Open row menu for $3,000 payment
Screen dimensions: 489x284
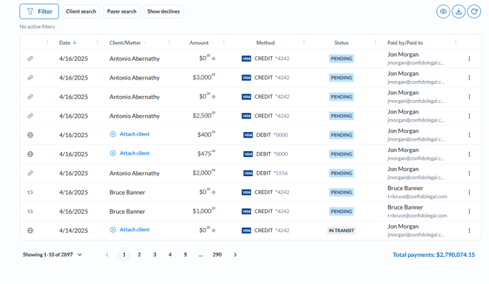point(469,78)
